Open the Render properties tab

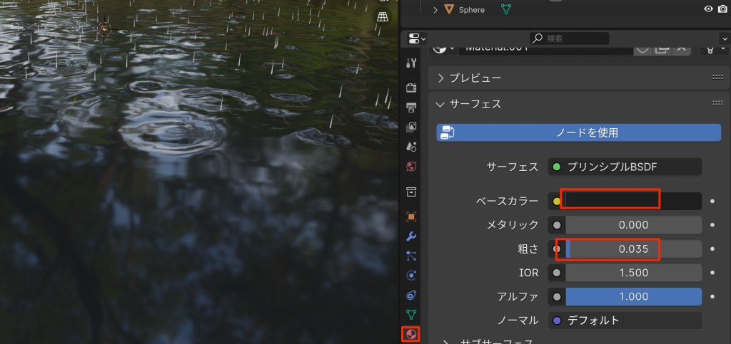click(411, 88)
